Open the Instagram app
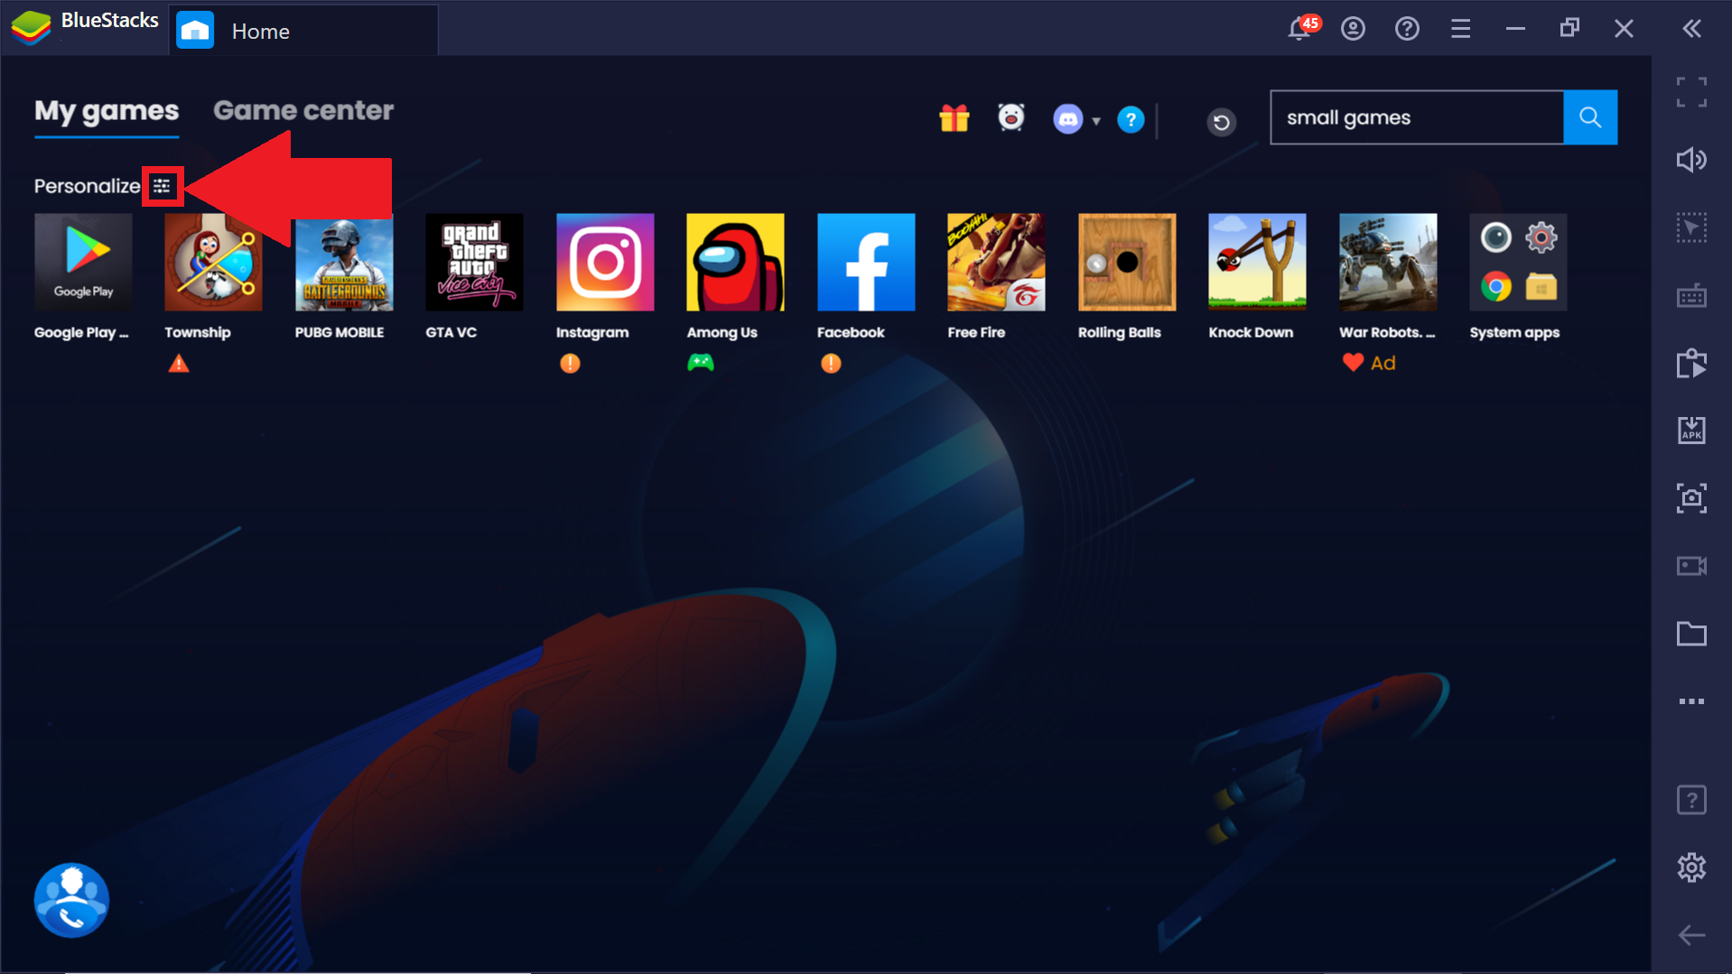This screenshot has height=974, width=1732. [605, 263]
